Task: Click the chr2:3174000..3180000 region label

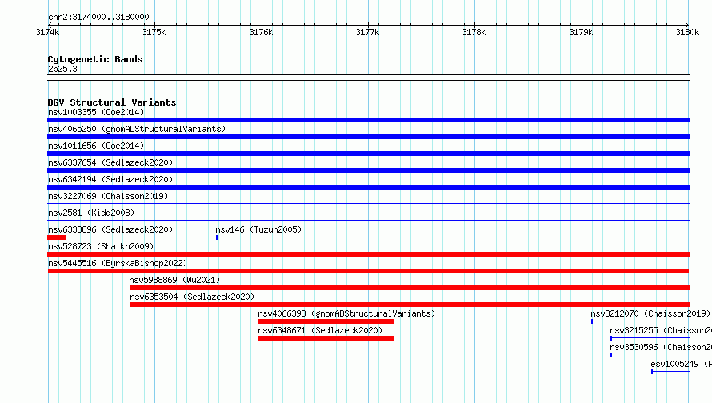Action: 98,17
